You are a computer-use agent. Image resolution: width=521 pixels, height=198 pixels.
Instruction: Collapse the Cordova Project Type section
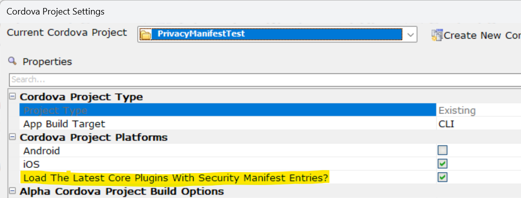13,96
